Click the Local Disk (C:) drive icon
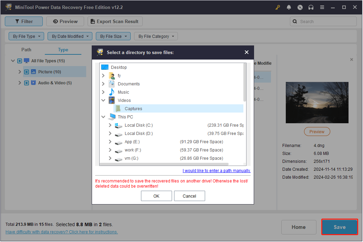 tap(118, 125)
